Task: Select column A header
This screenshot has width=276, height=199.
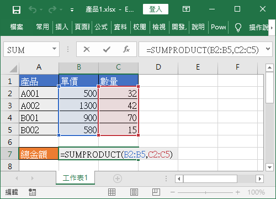Action: pyautogui.click(x=39, y=67)
